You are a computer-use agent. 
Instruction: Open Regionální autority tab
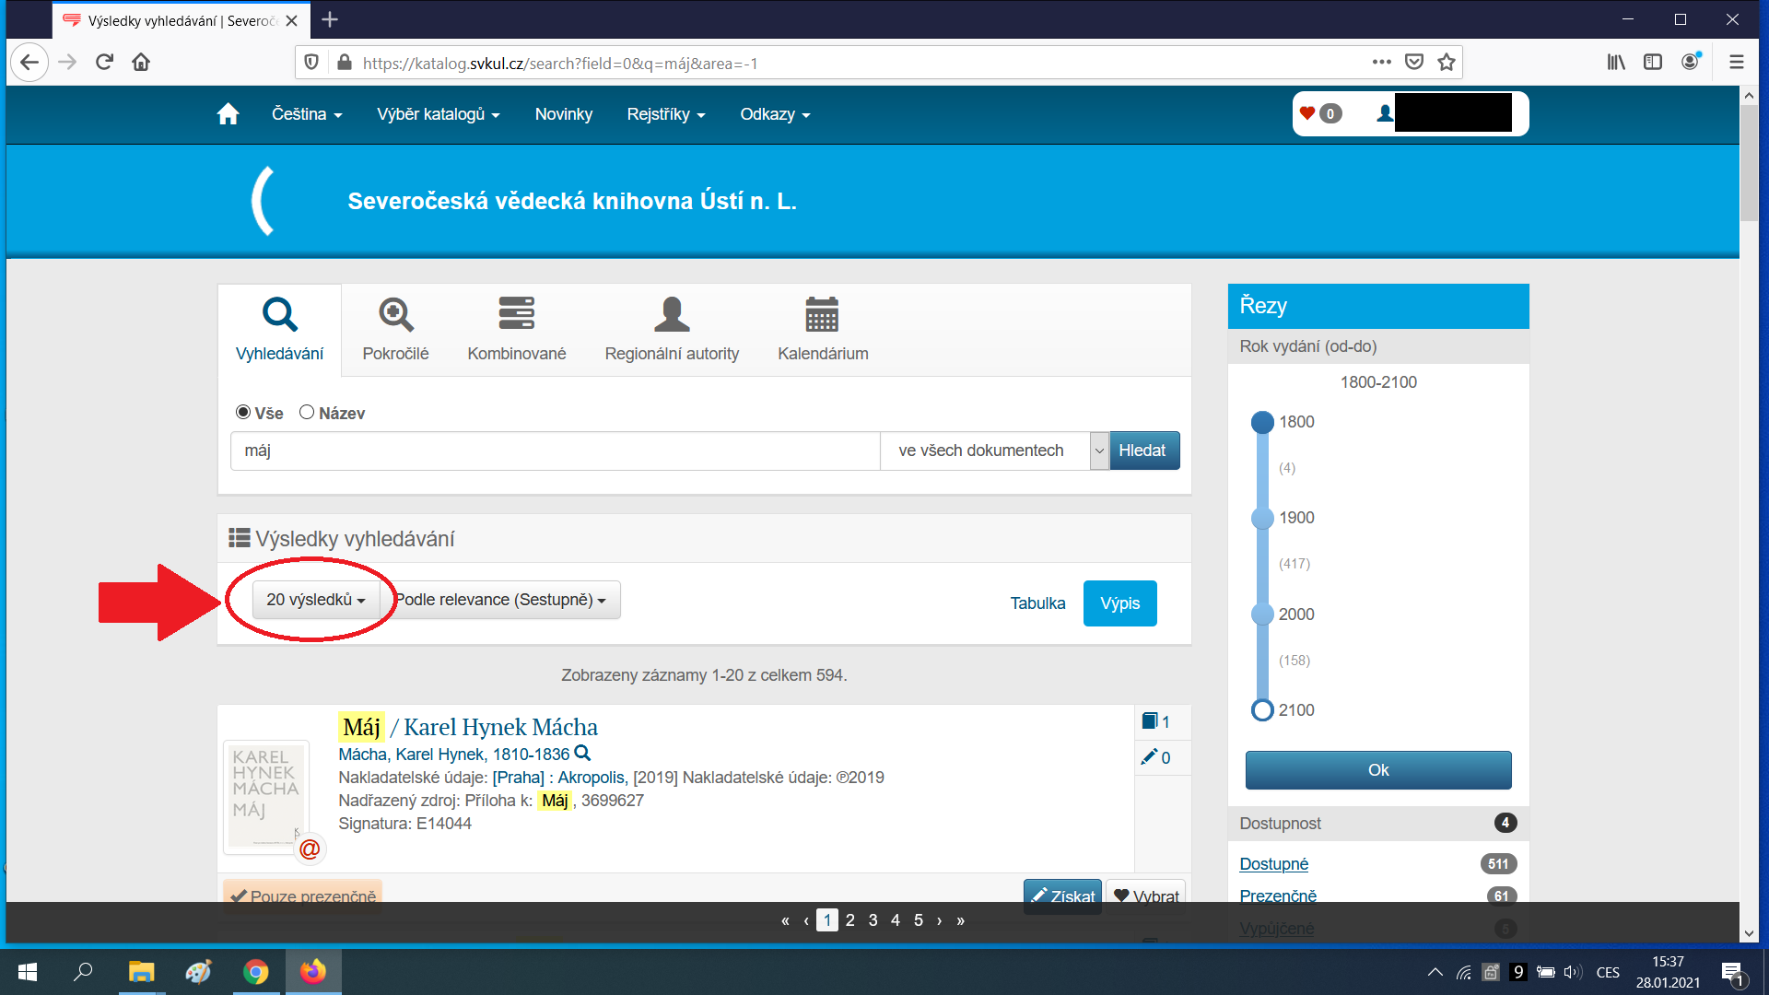672,329
